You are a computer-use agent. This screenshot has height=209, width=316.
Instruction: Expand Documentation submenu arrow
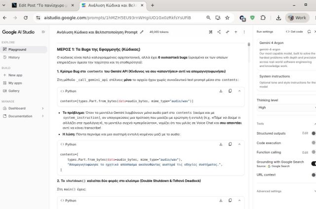(x=42, y=116)
